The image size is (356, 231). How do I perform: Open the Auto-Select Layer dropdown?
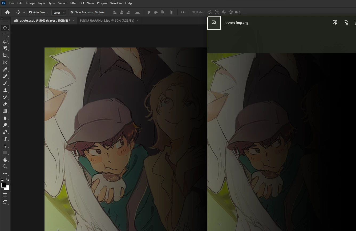pyautogui.click(x=59, y=13)
